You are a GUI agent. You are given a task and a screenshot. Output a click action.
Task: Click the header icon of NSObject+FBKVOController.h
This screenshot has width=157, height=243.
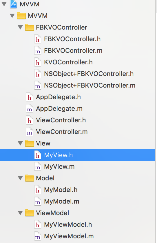[x=38, y=74]
